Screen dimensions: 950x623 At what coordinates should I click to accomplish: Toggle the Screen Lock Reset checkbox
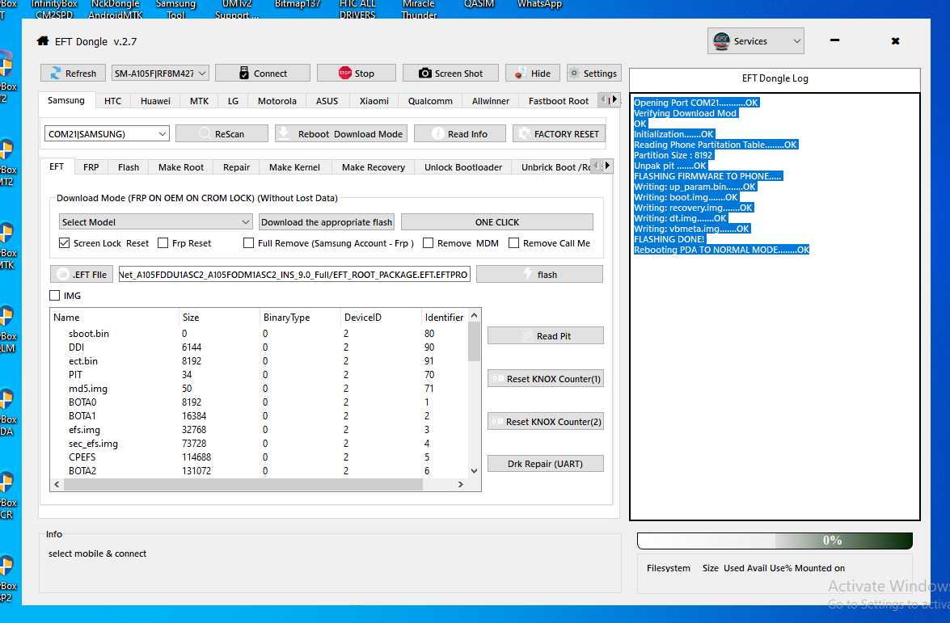[64, 243]
